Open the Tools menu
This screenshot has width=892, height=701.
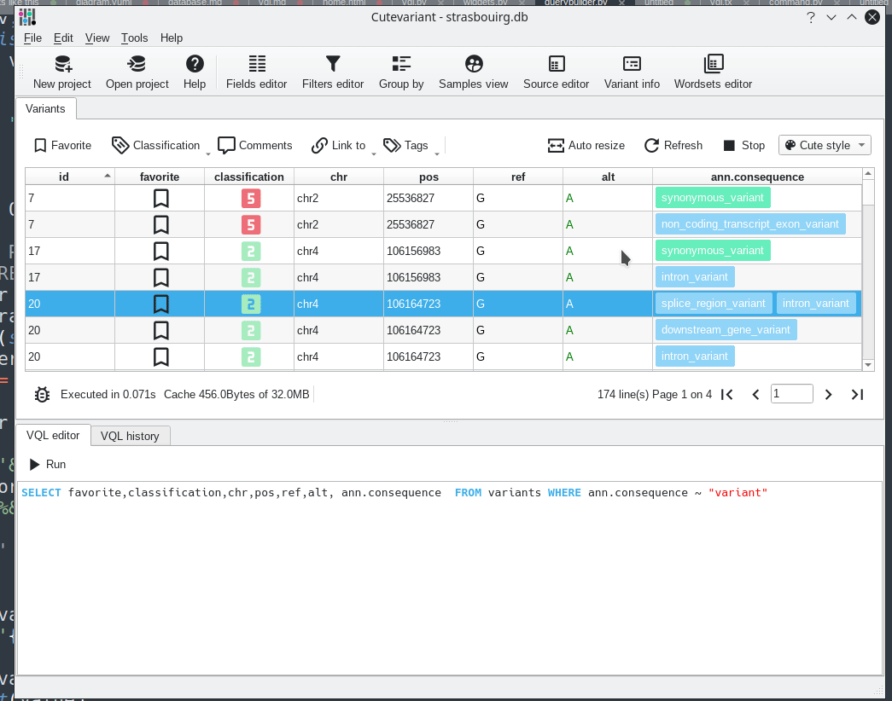click(x=134, y=38)
